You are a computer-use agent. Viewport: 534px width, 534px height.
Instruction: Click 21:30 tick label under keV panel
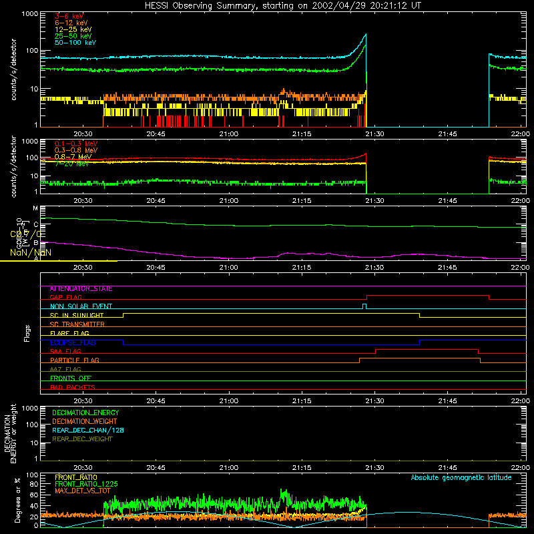[x=374, y=134]
